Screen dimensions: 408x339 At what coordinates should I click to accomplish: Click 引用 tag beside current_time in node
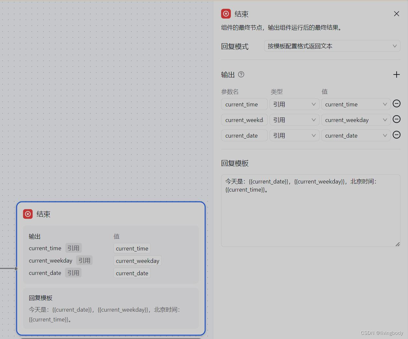click(73, 248)
